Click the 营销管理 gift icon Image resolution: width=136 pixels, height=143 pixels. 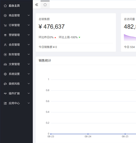[5, 35]
